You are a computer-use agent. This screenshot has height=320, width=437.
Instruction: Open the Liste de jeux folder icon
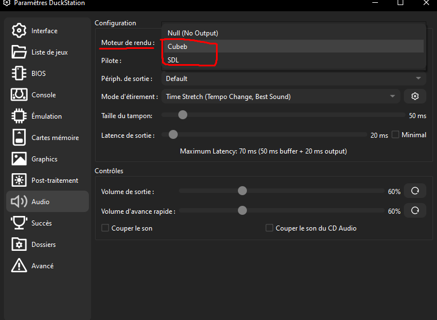click(19, 52)
